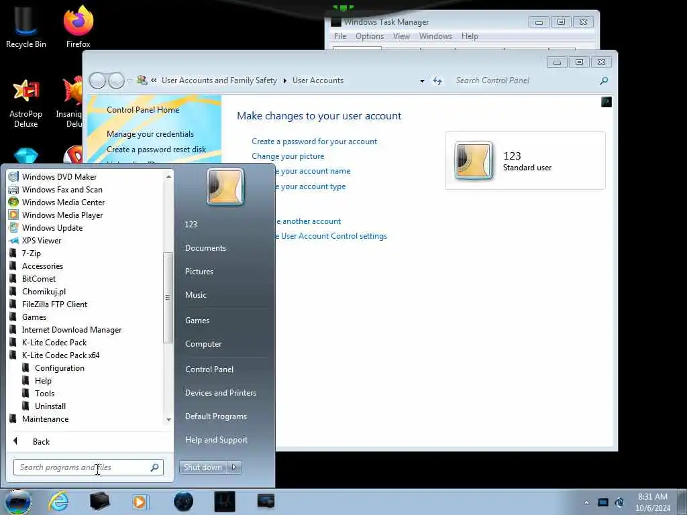
Task: Open Help menu in Task Manager
Action: [x=469, y=36]
